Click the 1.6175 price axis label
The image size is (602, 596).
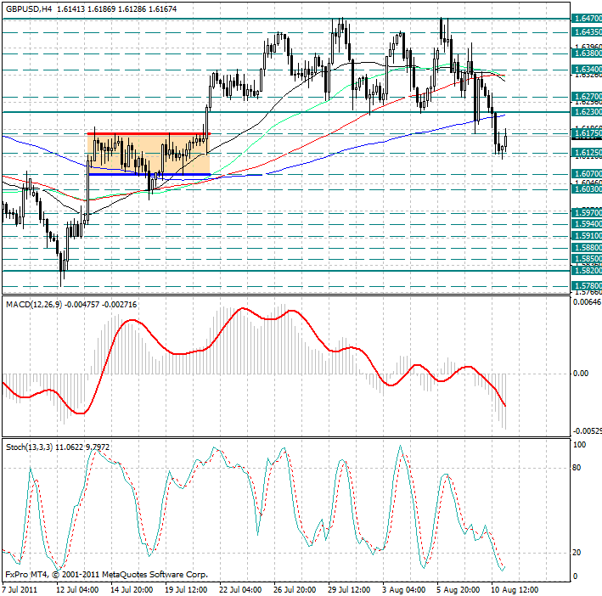587,133
